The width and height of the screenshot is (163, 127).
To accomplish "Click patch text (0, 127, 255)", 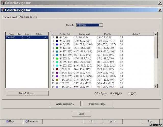I will click(66, 55).
